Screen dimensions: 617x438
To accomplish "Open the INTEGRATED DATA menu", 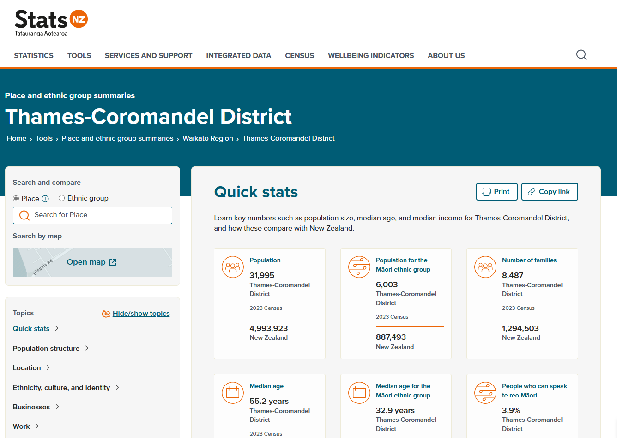I will tap(239, 56).
